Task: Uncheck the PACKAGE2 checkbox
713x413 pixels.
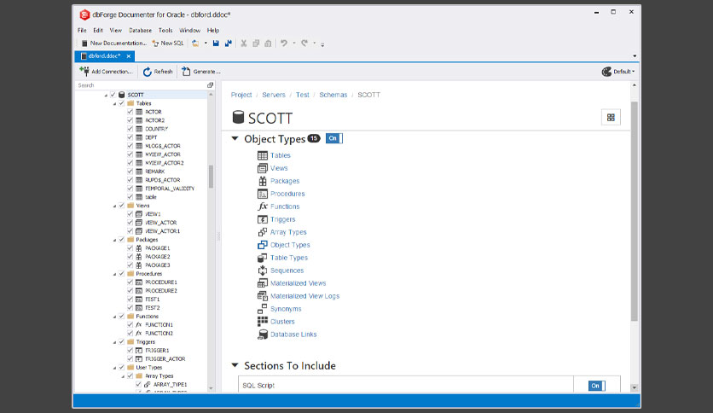Action: [x=130, y=257]
